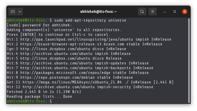197x111 pixels.
Task: Click the abhishek@its-foss window title
Action: click(x=98, y=12)
